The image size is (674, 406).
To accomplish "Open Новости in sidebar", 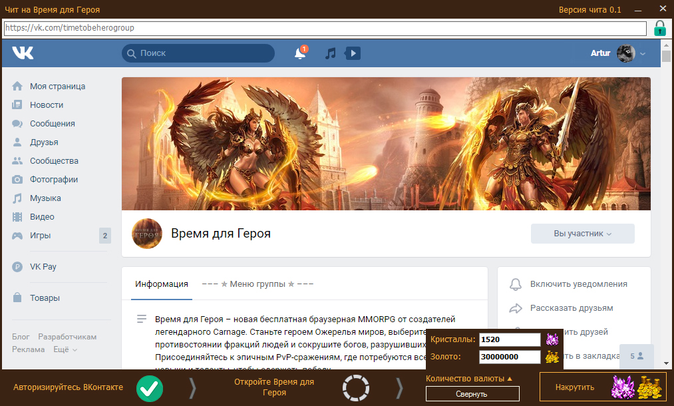I will pyautogui.click(x=47, y=104).
